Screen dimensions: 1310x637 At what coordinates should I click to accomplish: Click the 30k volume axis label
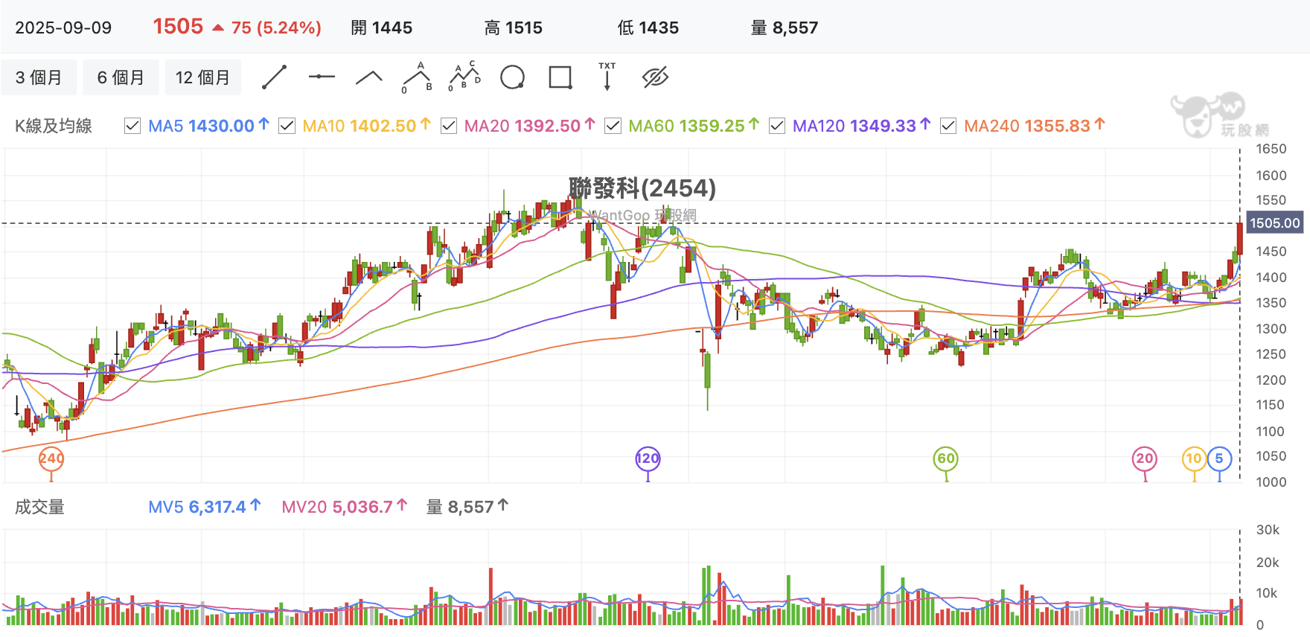[x=1268, y=530]
